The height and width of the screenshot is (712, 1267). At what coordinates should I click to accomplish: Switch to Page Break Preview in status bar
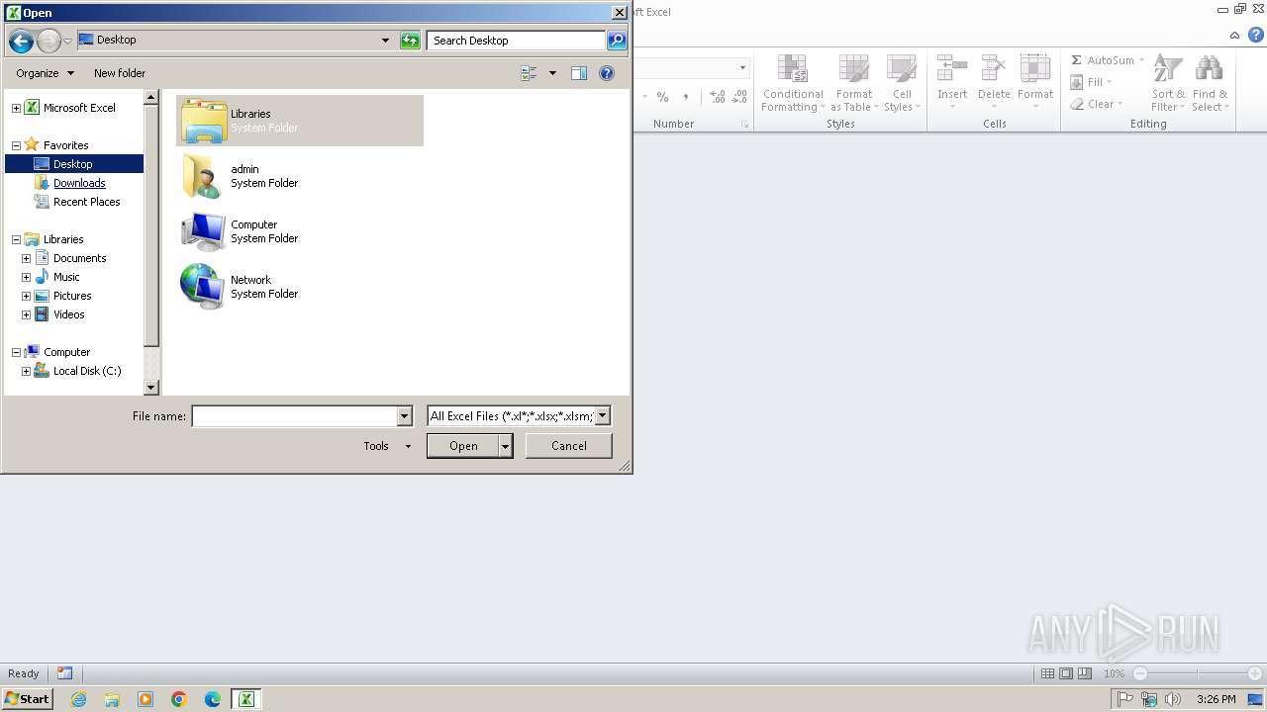[1085, 673]
